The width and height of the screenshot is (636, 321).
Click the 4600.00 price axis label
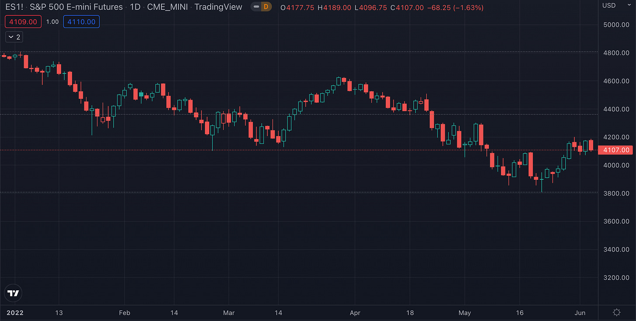(616, 81)
